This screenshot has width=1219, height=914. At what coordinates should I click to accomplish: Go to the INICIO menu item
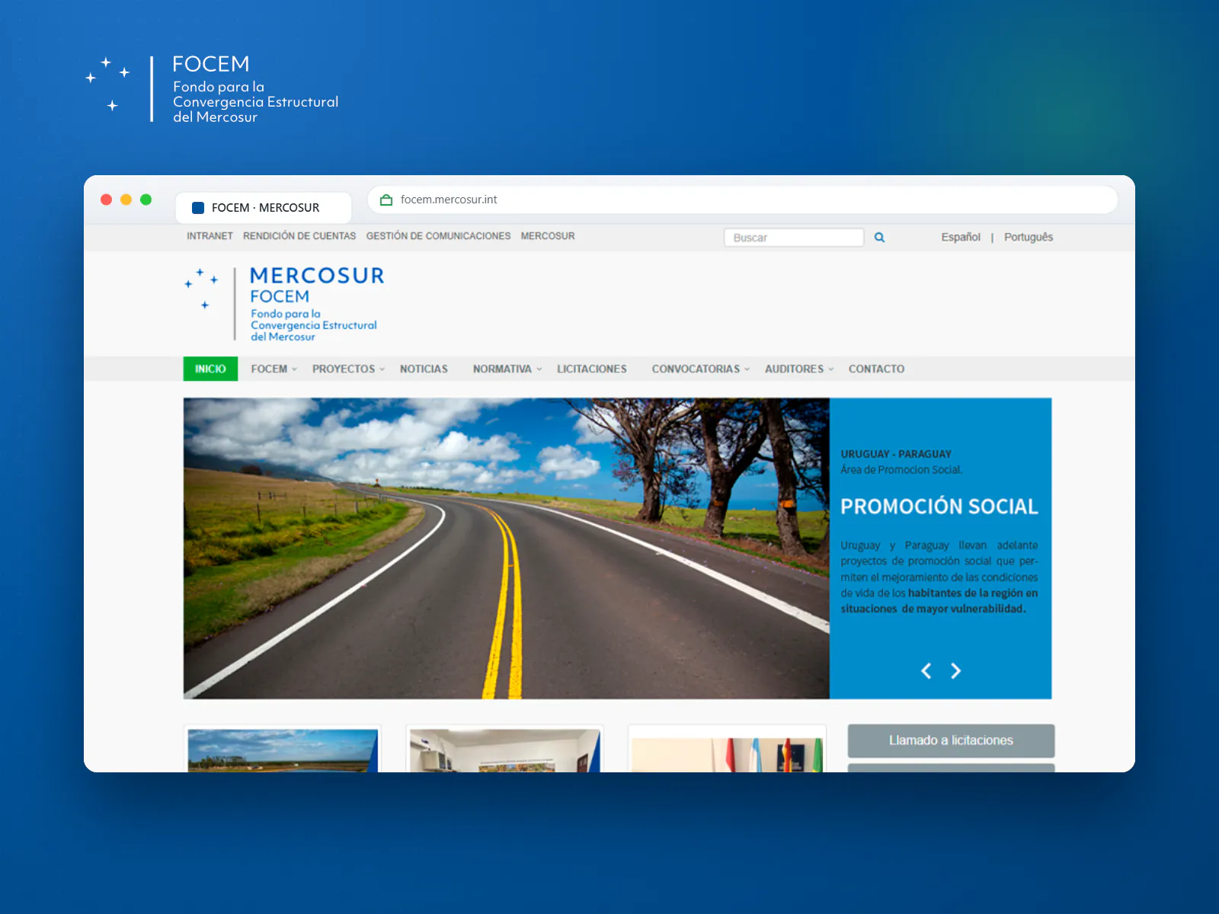click(210, 369)
